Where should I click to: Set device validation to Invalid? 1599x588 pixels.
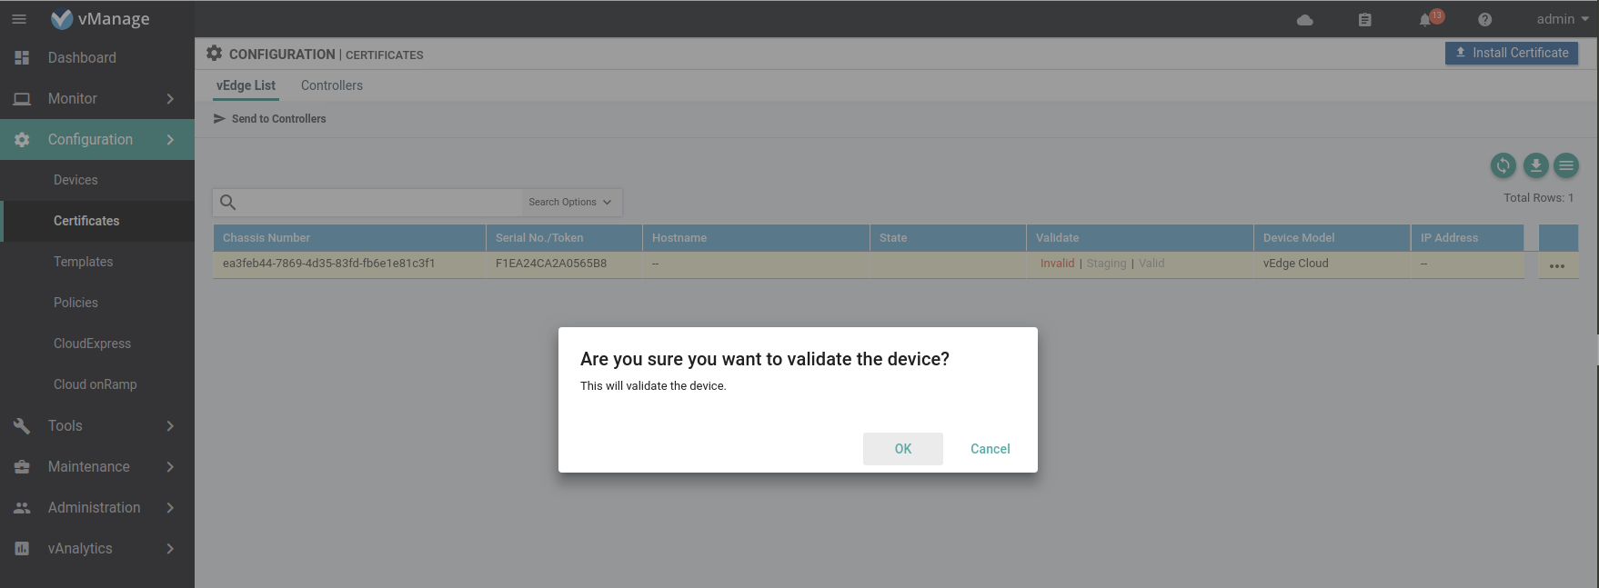point(1057,264)
